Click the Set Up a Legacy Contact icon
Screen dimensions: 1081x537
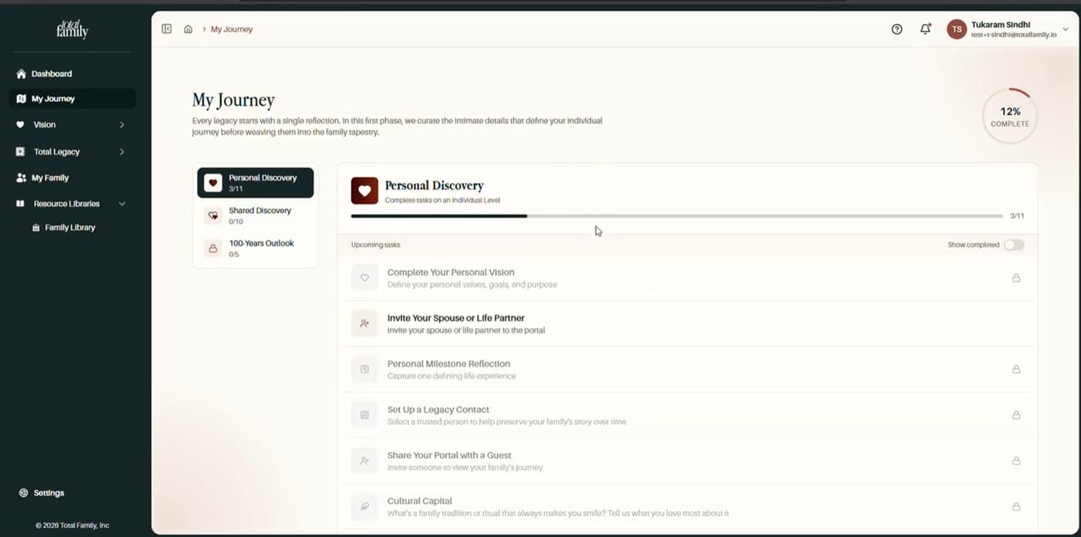point(364,415)
